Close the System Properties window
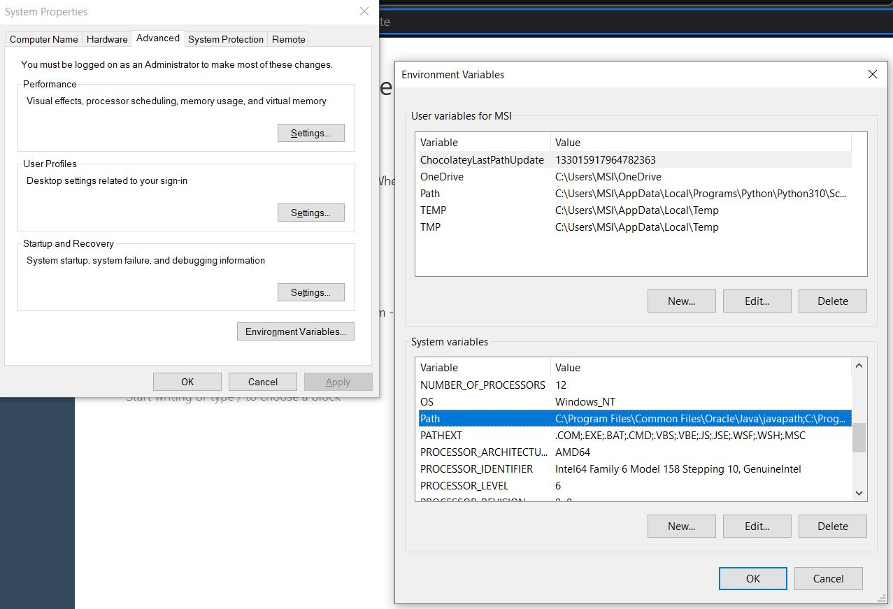Image resolution: width=893 pixels, height=609 pixels. pyautogui.click(x=364, y=11)
